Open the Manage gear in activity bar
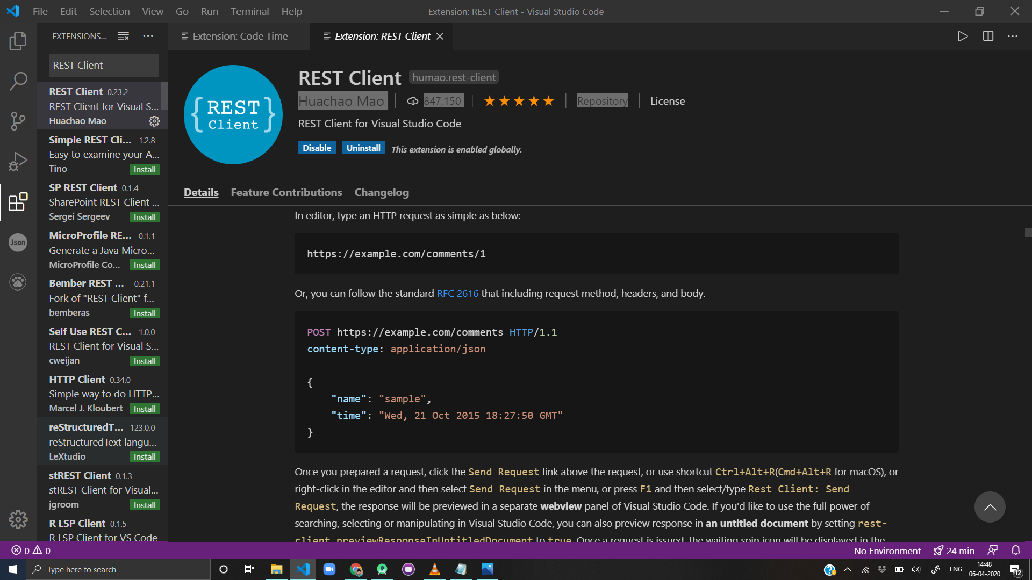The width and height of the screenshot is (1032, 580). [18, 519]
